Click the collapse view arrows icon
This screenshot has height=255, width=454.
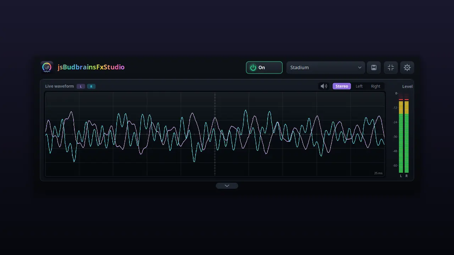pyautogui.click(x=391, y=67)
